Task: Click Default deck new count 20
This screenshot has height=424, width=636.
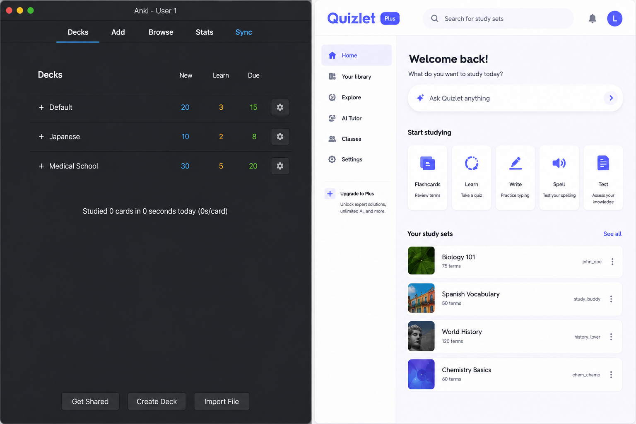Action: (185, 107)
